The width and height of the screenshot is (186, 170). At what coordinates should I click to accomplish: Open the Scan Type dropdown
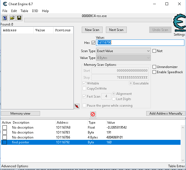[123, 51]
